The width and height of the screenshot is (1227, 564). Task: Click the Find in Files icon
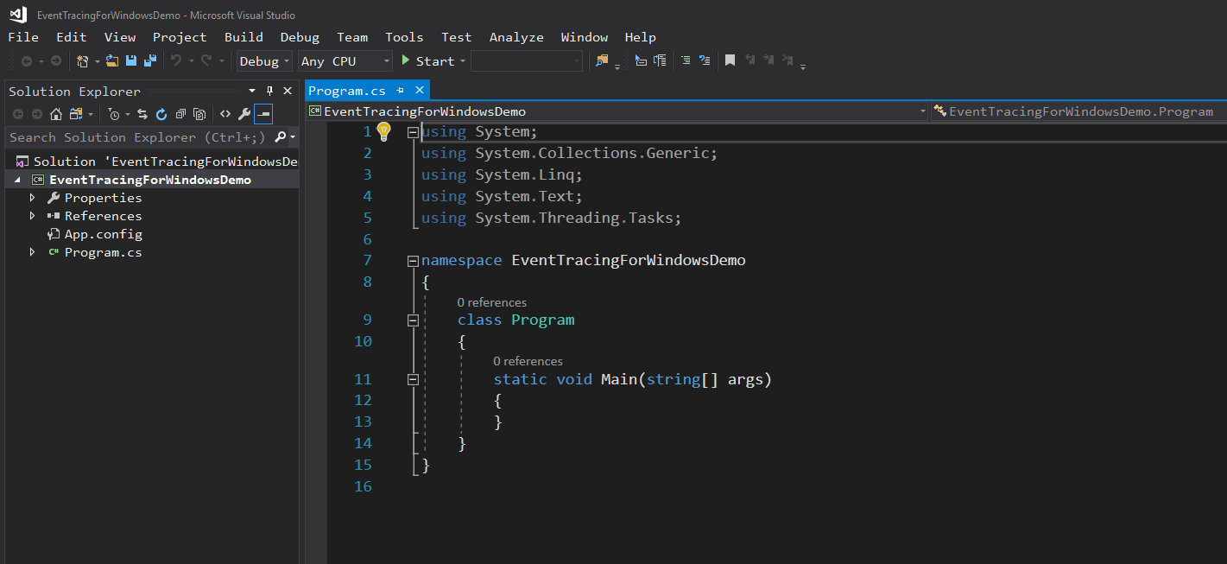click(602, 61)
